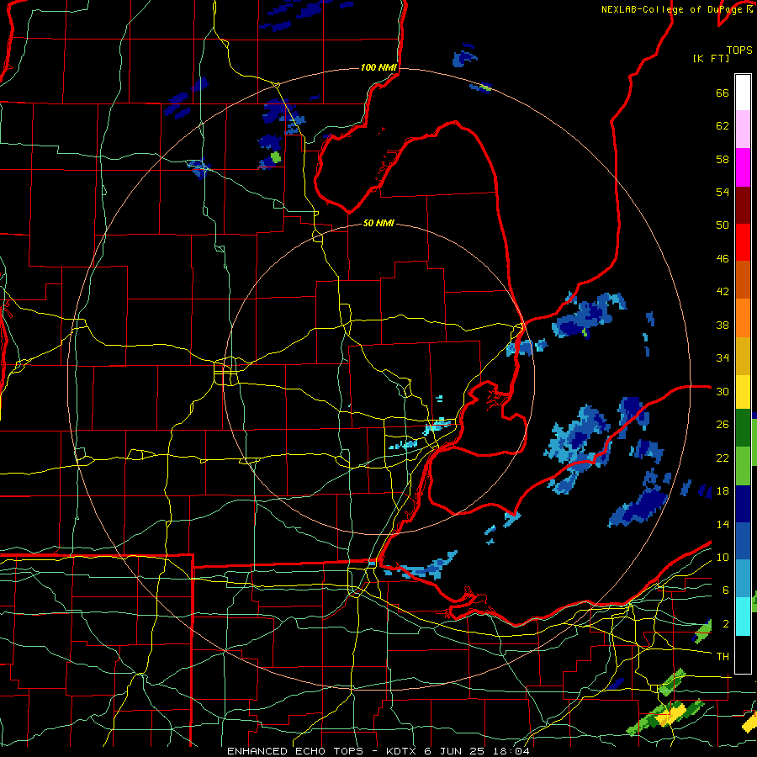The width and height of the screenshot is (757, 757).
Task: Pick the dark orange legend swatch
Action: click(x=743, y=280)
